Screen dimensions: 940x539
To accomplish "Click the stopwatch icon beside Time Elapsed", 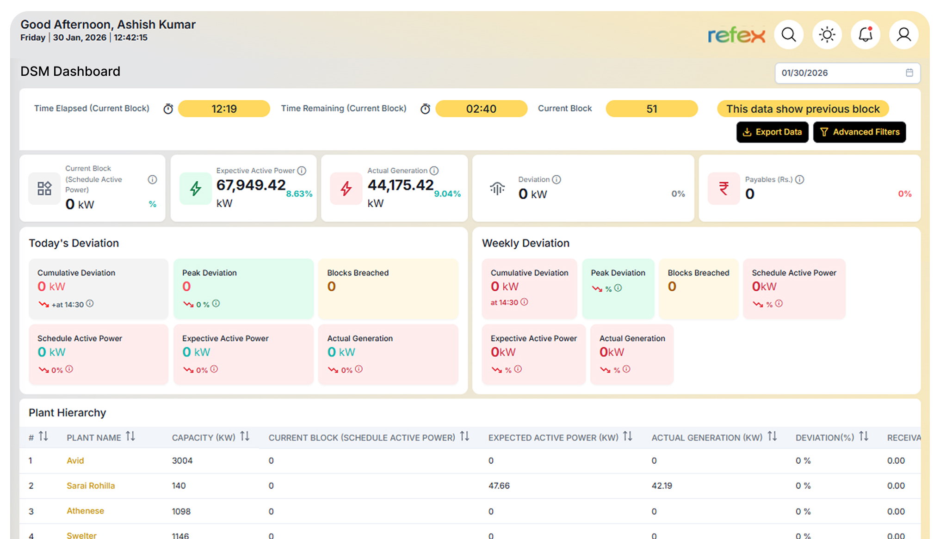I will 167,109.
